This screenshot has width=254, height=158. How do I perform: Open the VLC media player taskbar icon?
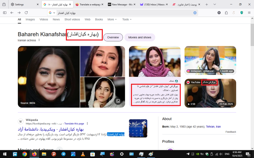pos(83,154)
